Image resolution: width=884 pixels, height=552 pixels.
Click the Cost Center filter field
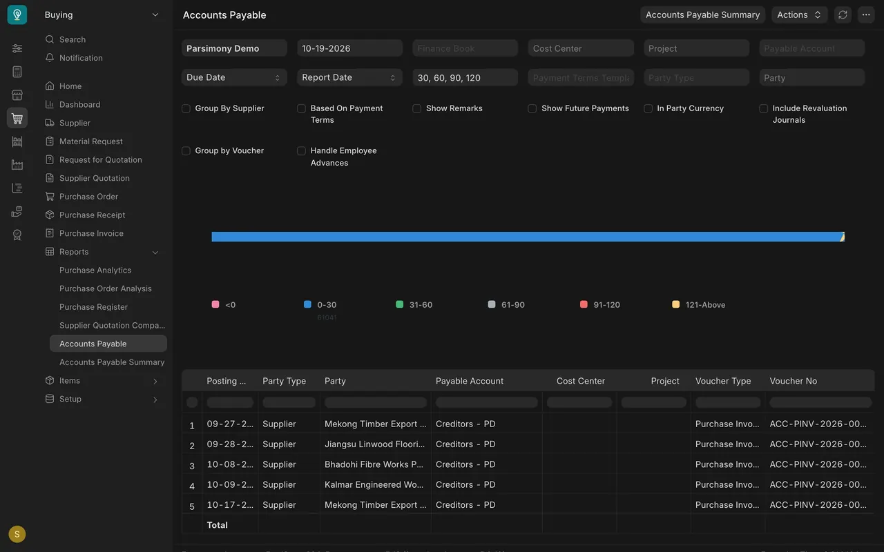[581, 48]
